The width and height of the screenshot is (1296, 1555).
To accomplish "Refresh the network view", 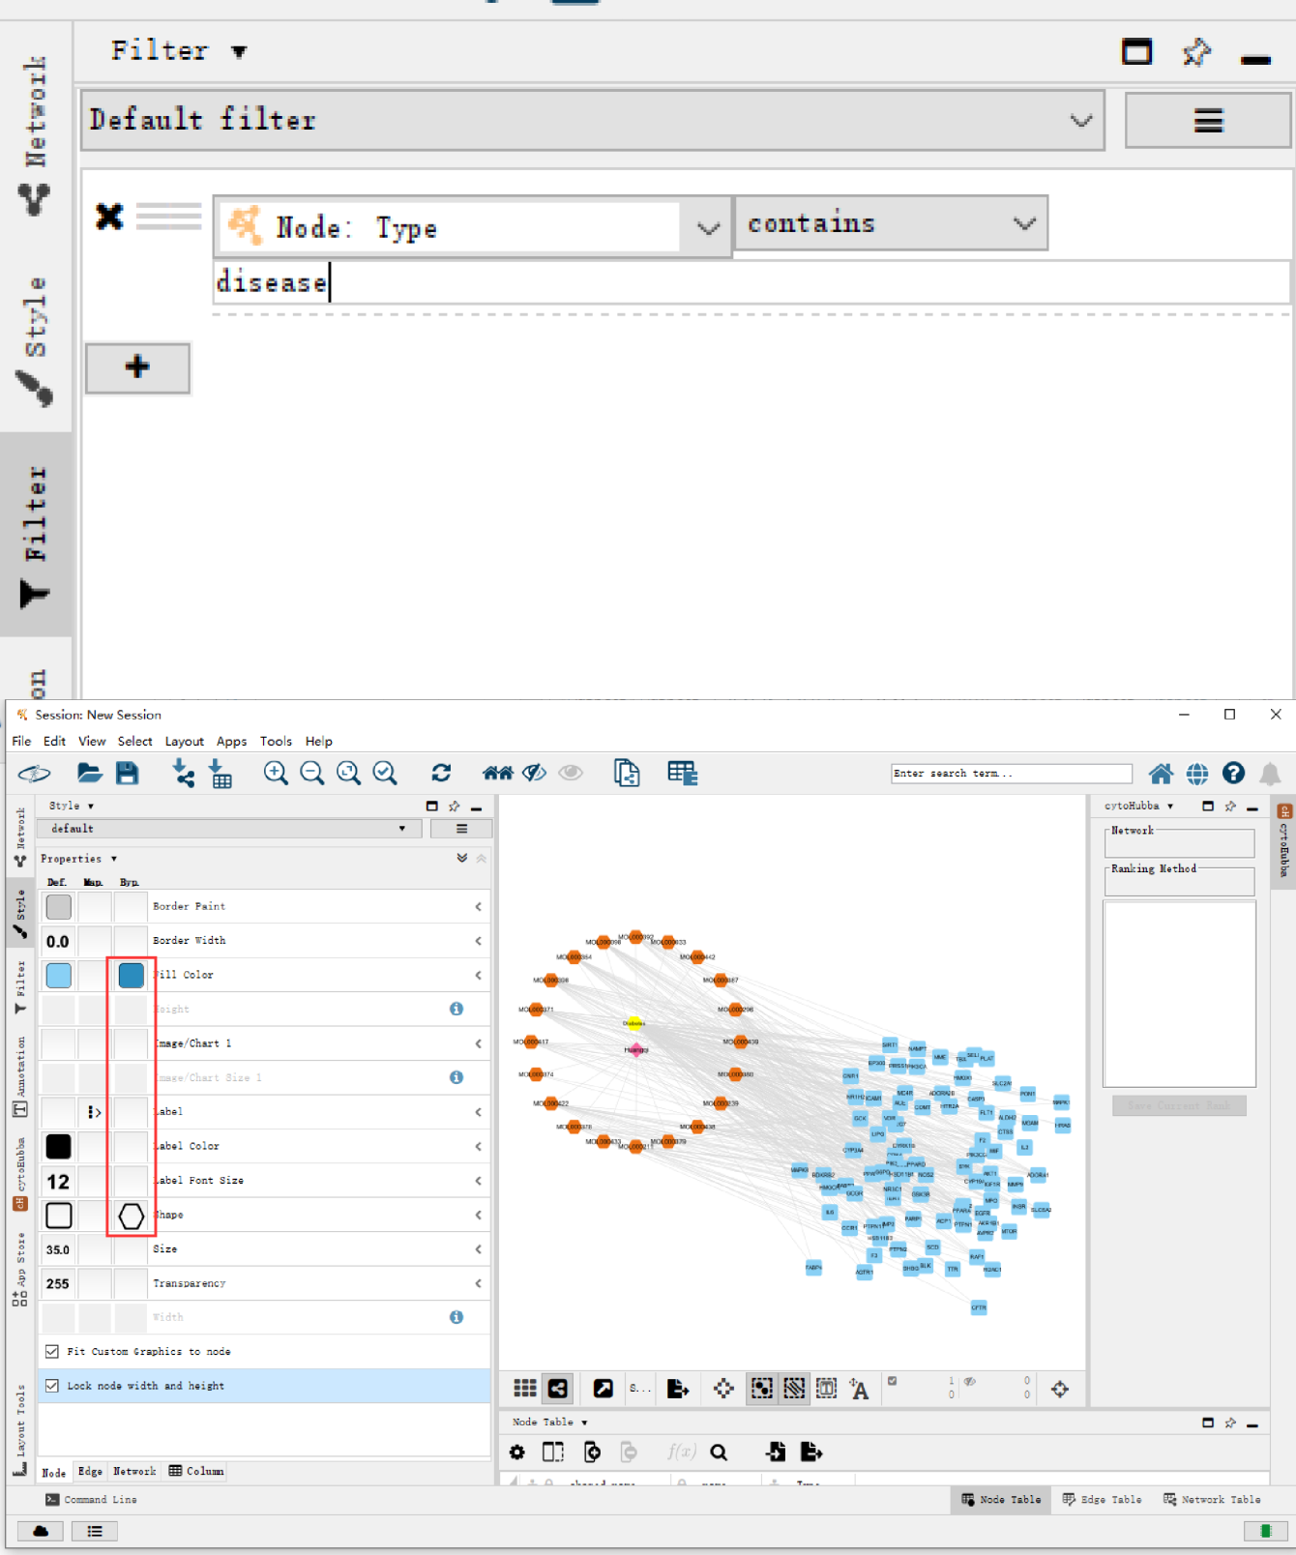I will (441, 773).
